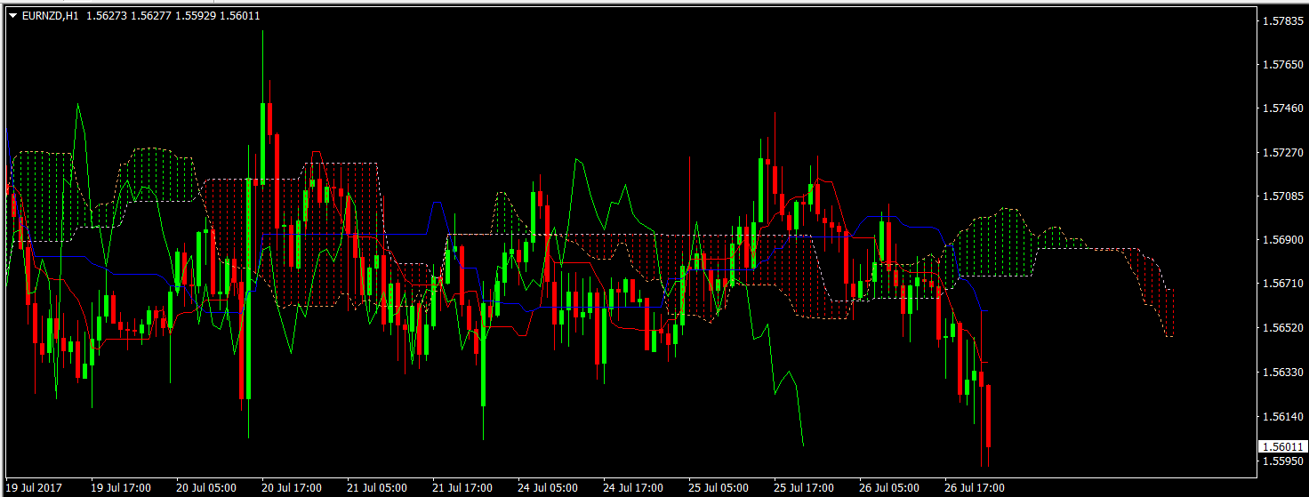Select the EURNZD,H1 symbol label
The image size is (1309, 497).
(50, 16)
